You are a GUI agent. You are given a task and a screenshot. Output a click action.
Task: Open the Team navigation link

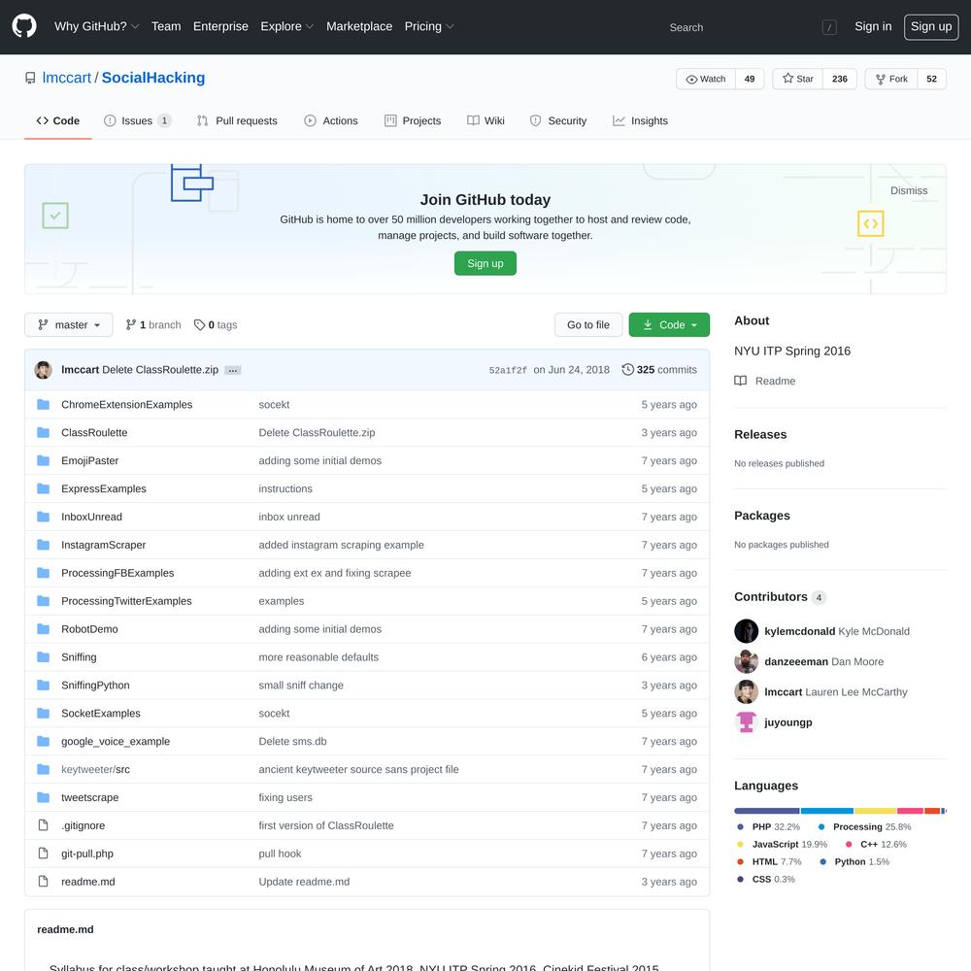tap(166, 26)
